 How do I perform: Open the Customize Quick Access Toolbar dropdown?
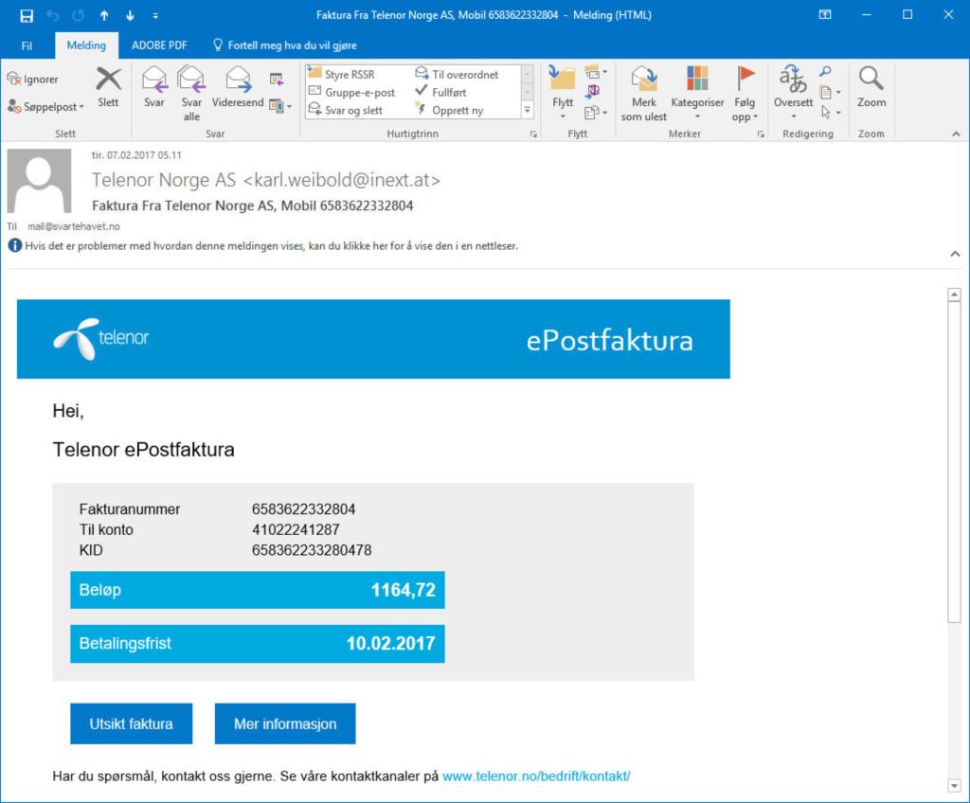tap(155, 16)
